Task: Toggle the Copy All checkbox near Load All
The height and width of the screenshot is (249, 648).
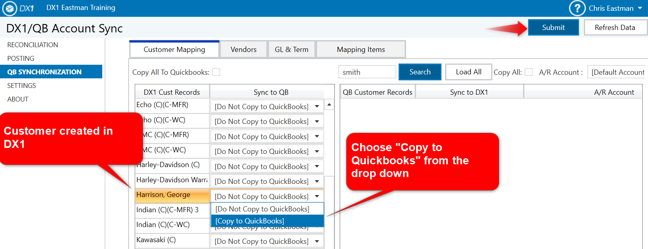Action: click(x=529, y=72)
